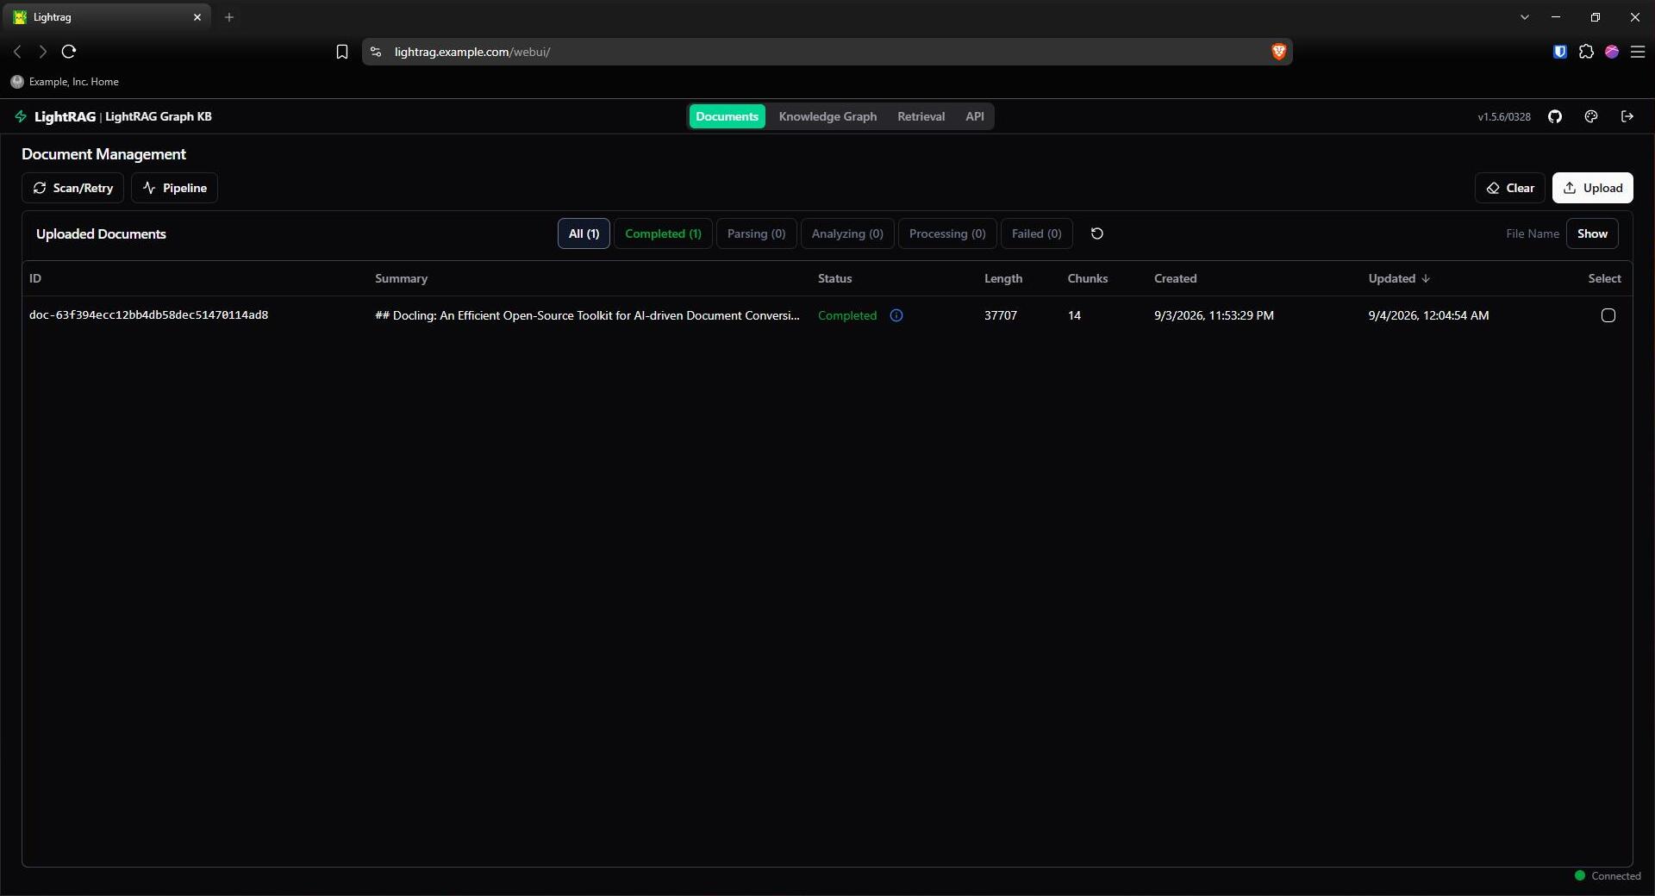Reload the browser page
The image size is (1655, 896).
tap(69, 52)
